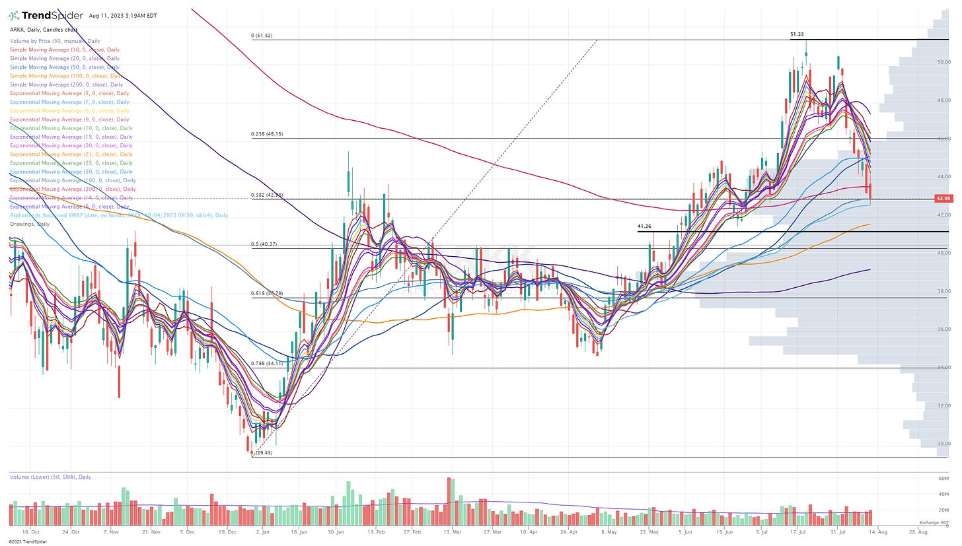Click 'Simple Moving Average (100, 0, close)' legend entry
Image resolution: width=962 pixels, height=546 pixels.
pyautogui.click(x=66, y=75)
